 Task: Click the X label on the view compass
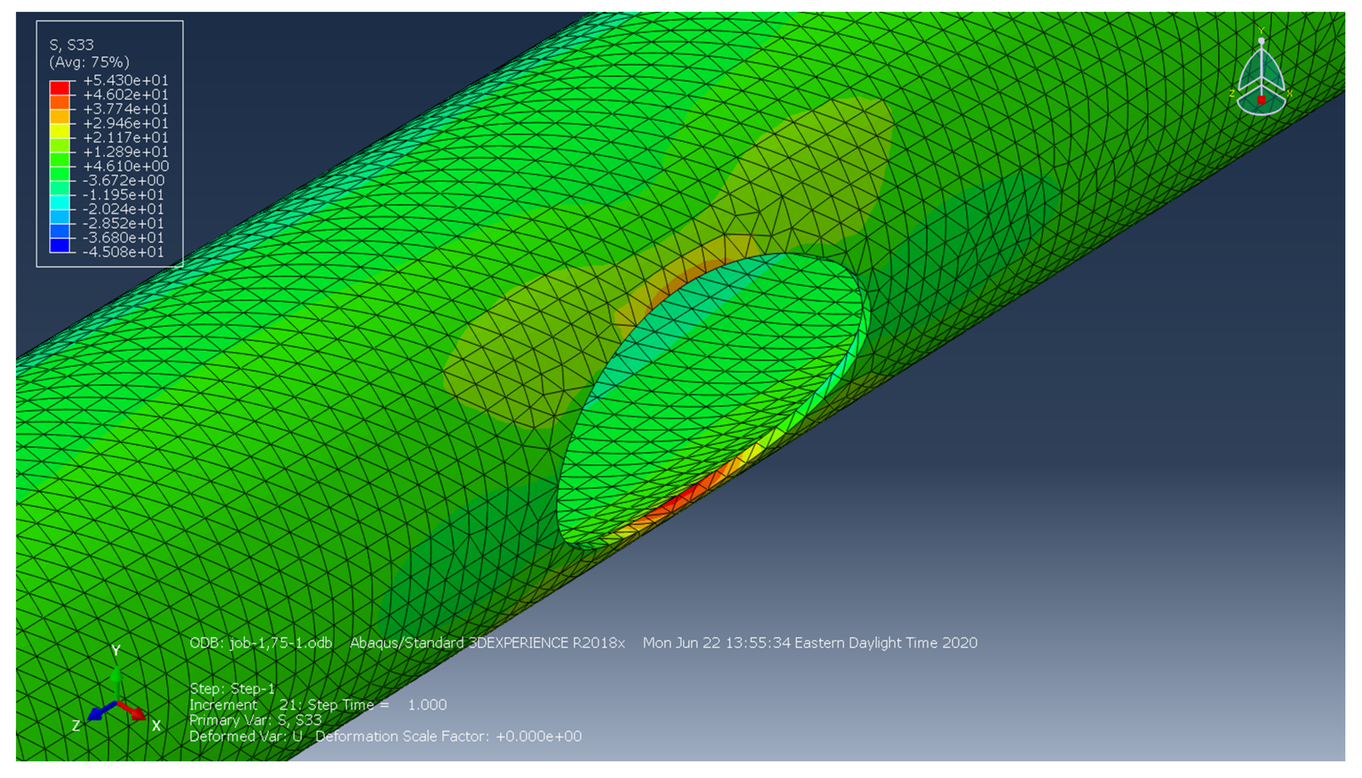pyautogui.click(x=1289, y=93)
